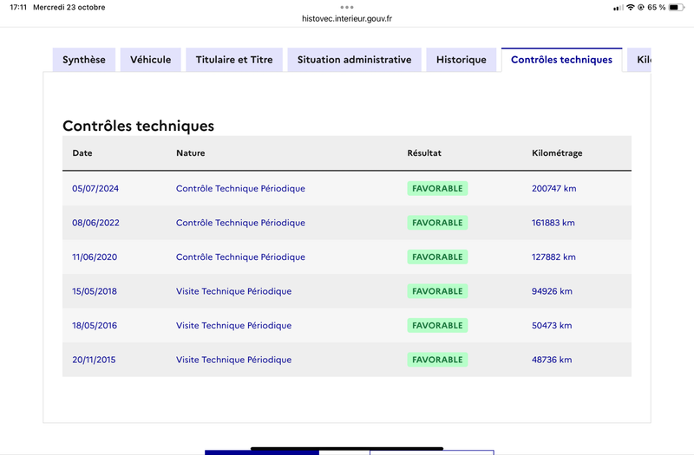Viewport: 694px width, 455px height.
Task: Tap the Wi-Fi status icon
Action: 631,7
